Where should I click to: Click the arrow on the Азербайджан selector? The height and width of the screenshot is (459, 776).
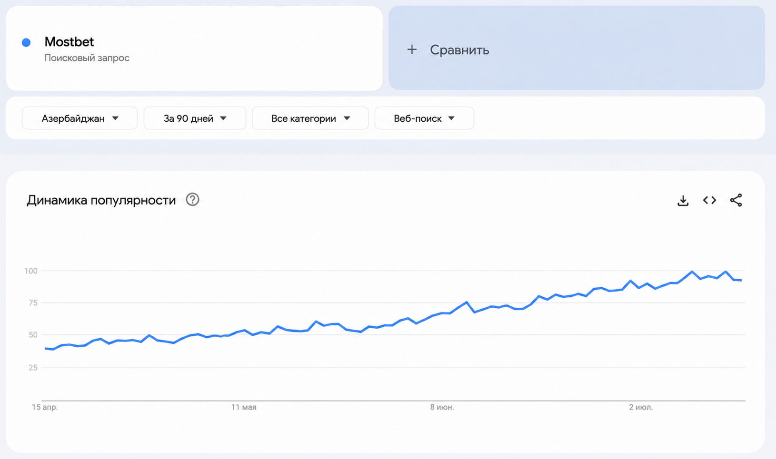tap(115, 118)
